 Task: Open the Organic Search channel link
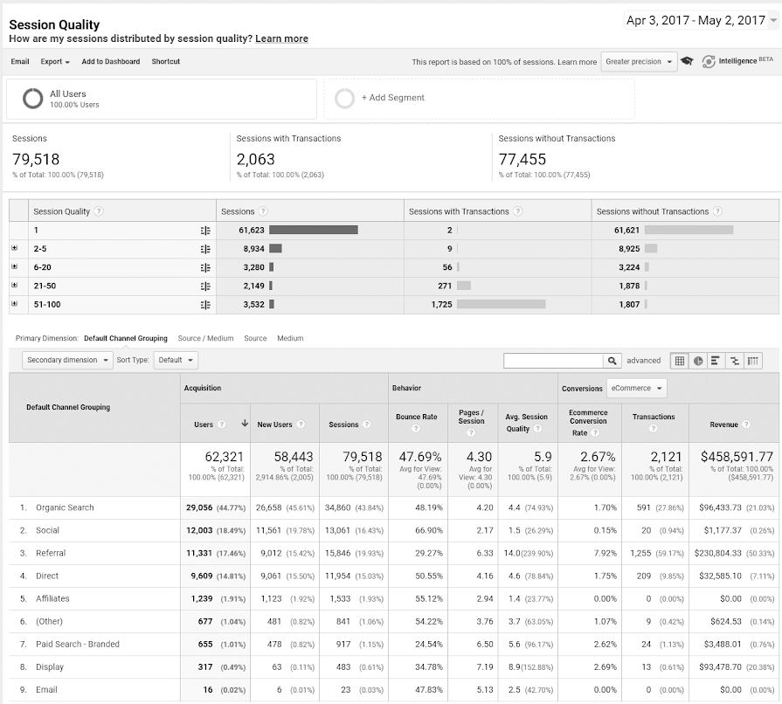coord(65,507)
